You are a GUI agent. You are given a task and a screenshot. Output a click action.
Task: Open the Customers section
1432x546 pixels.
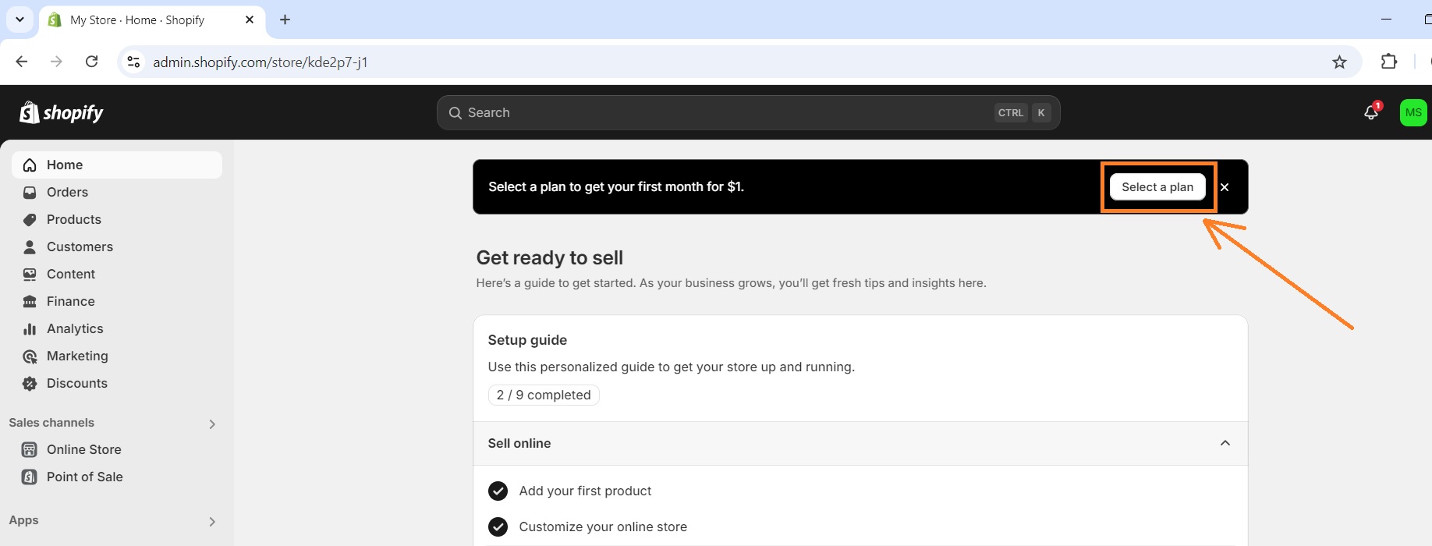[x=80, y=246]
